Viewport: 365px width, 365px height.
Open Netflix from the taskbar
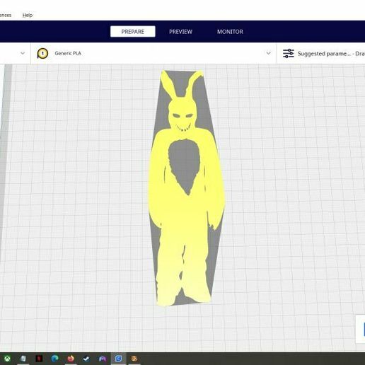[39, 359]
